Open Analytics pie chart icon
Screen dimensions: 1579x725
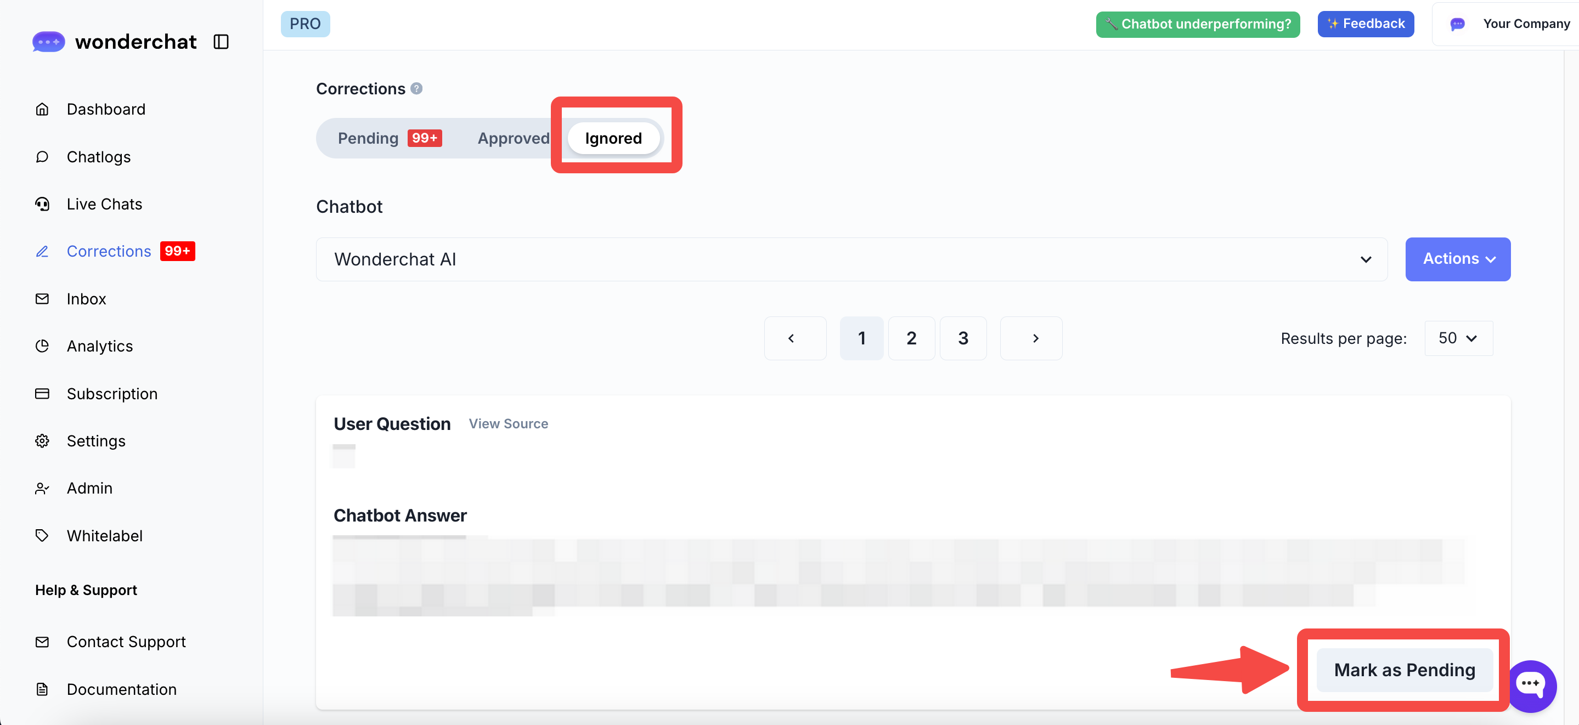42,346
